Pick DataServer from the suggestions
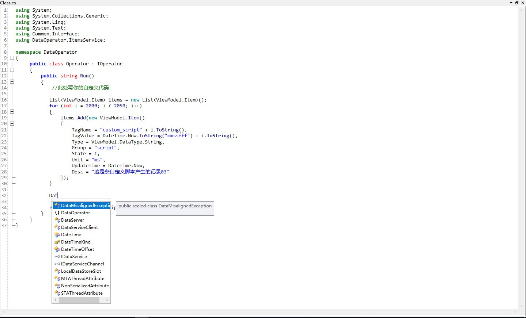526x318 pixels. tap(82, 220)
